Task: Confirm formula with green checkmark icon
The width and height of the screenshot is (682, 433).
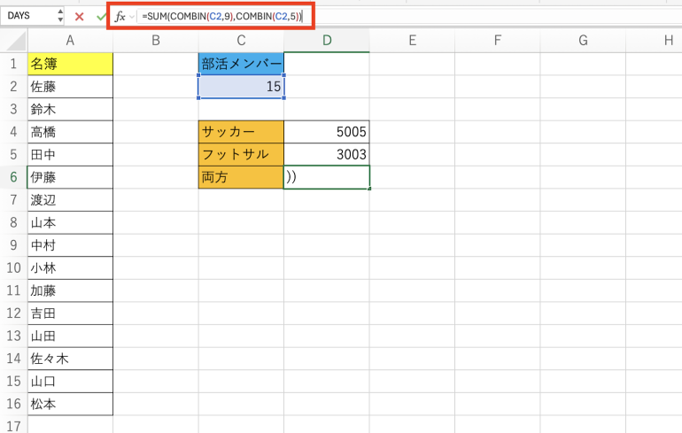Action: 101,16
